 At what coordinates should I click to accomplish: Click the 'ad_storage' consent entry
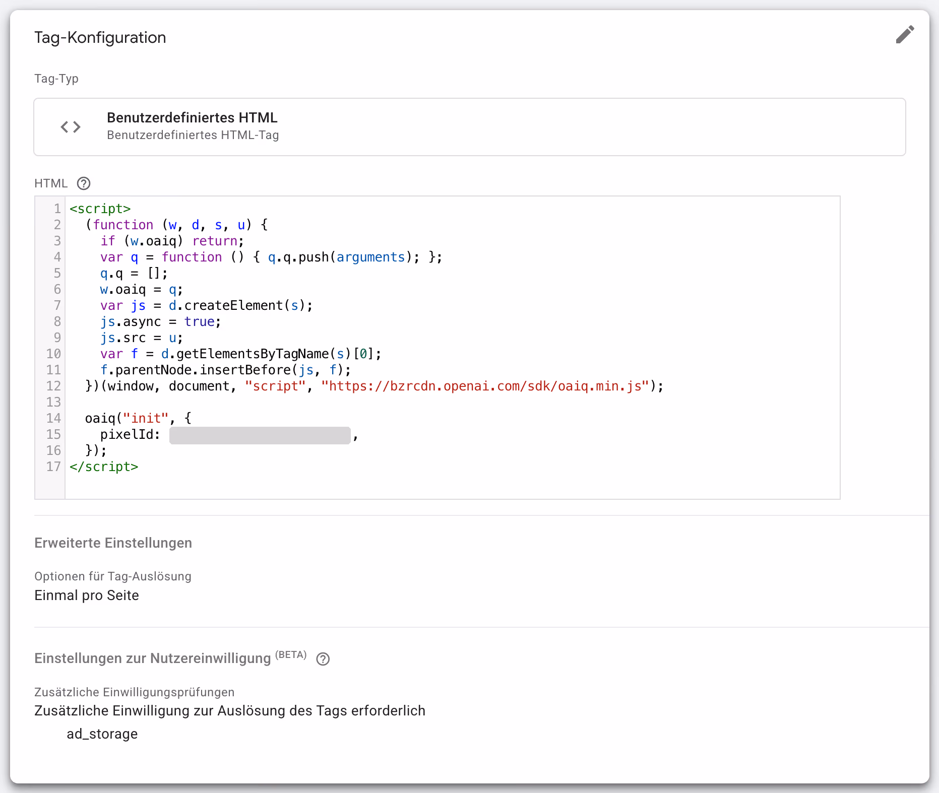point(102,734)
